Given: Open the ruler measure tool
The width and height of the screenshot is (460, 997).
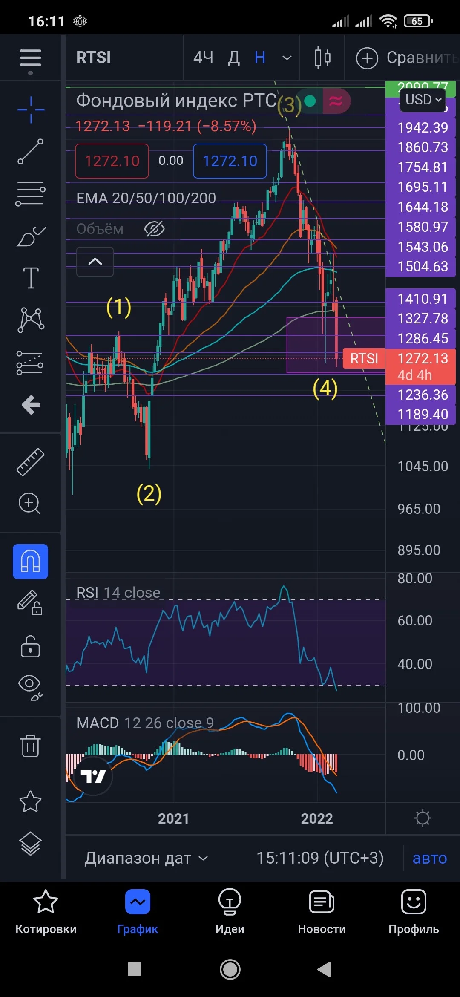Looking at the screenshot, I should click(30, 462).
